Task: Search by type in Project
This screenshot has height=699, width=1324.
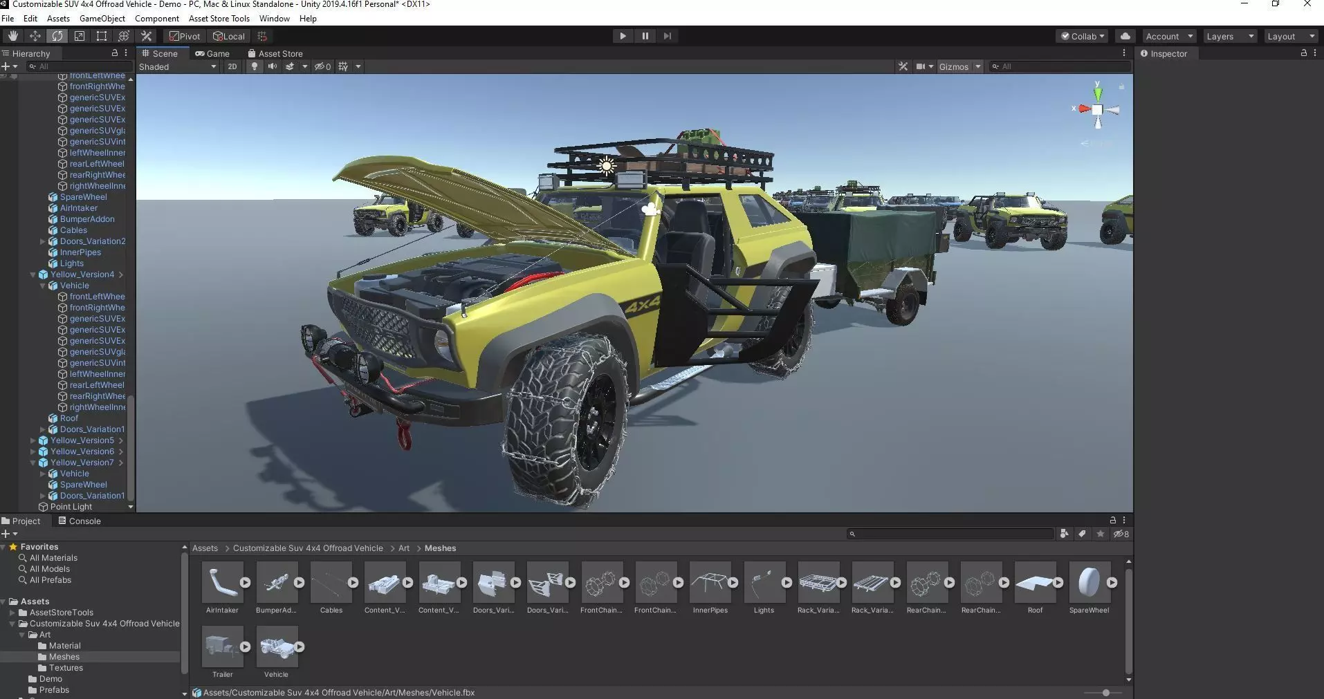Action: point(1064,534)
